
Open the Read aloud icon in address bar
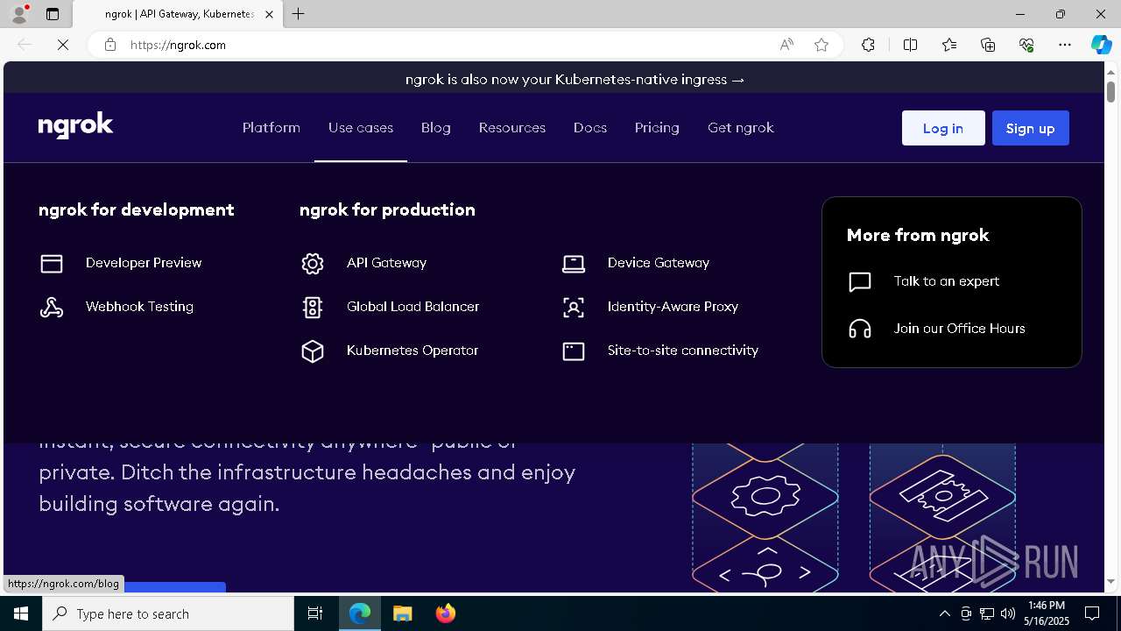(786, 45)
